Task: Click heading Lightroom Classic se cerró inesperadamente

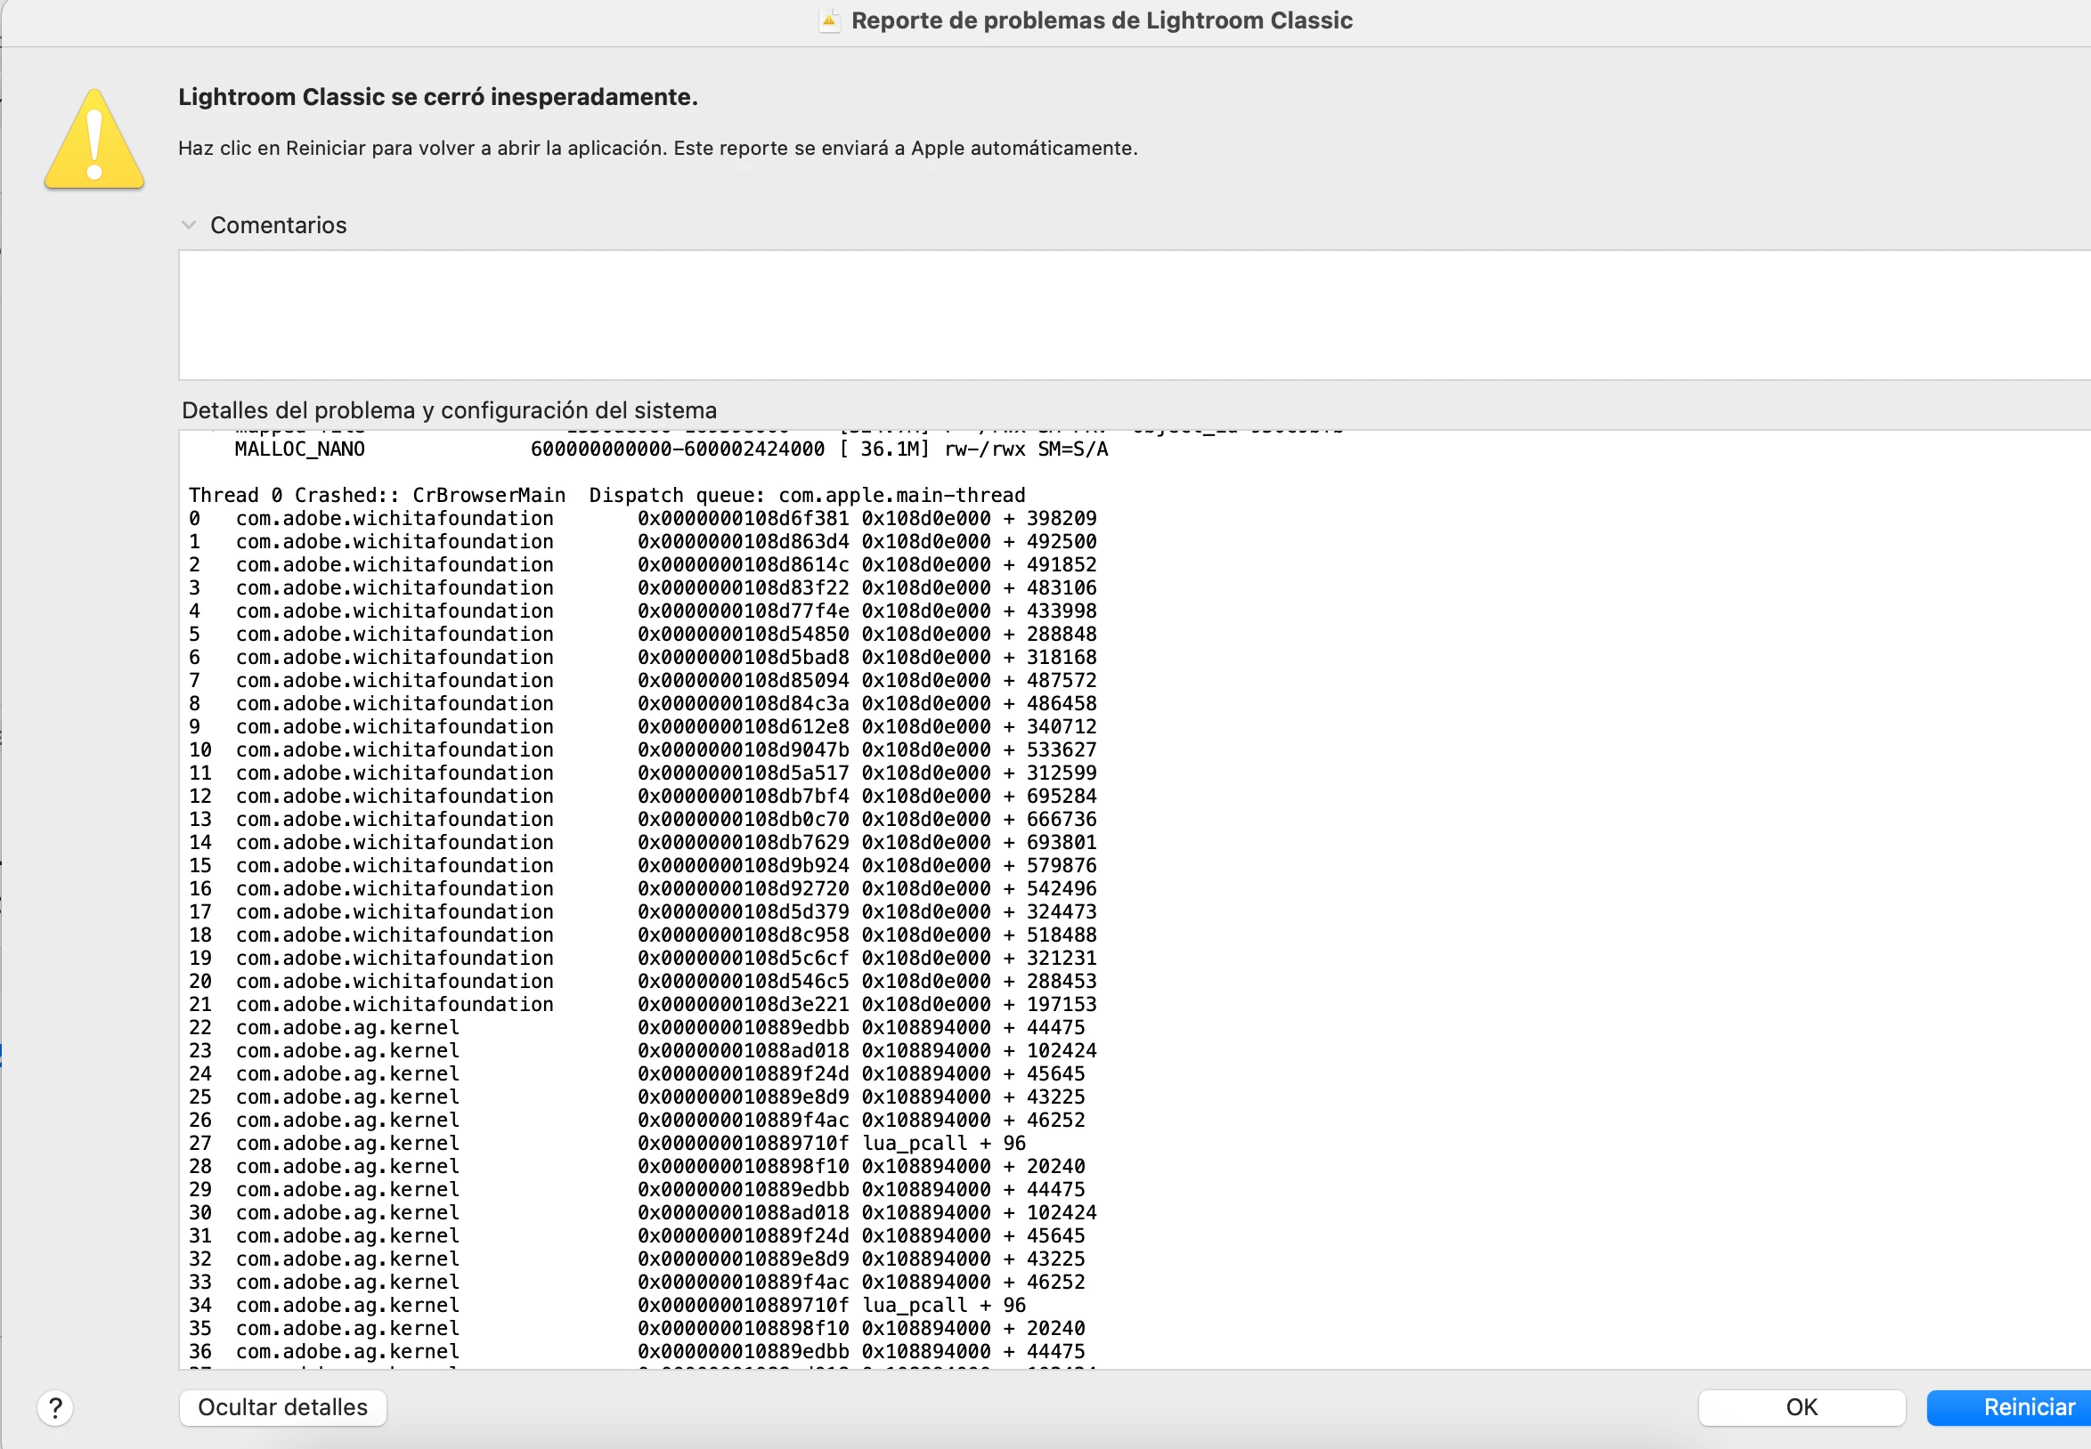Action: click(438, 97)
